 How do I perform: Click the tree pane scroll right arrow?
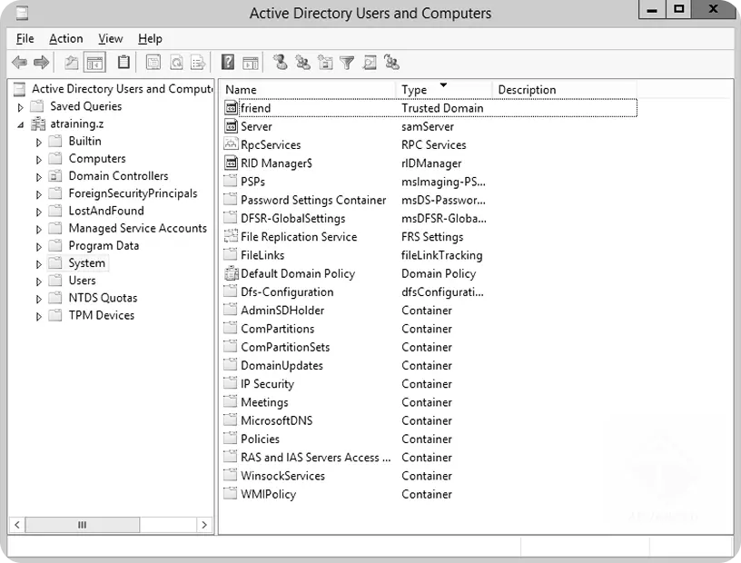(x=203, y=524)
